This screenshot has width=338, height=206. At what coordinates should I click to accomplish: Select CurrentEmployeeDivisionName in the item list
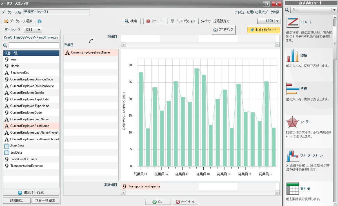[31, 86]
